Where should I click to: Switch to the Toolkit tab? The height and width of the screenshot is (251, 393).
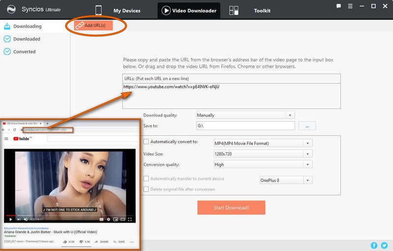[x=262, y=11]
